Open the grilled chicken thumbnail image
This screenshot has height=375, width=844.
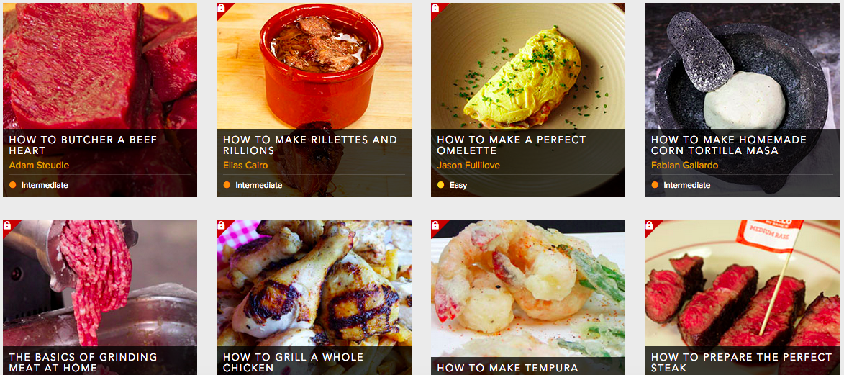(314, 283)
